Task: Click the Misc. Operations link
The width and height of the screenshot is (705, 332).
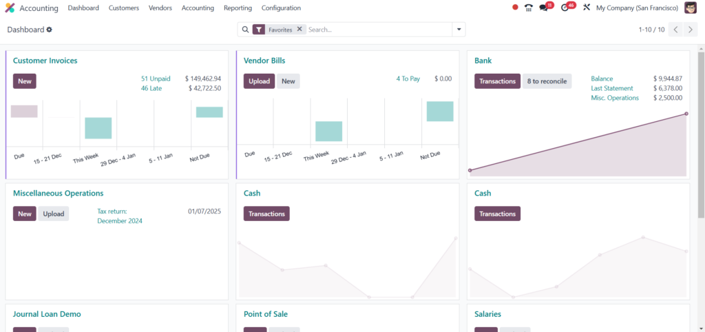Action: [x=615, y=98]
